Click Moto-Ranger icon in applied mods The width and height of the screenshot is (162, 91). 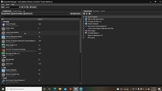pyautogui.click(x=86, y=31)
